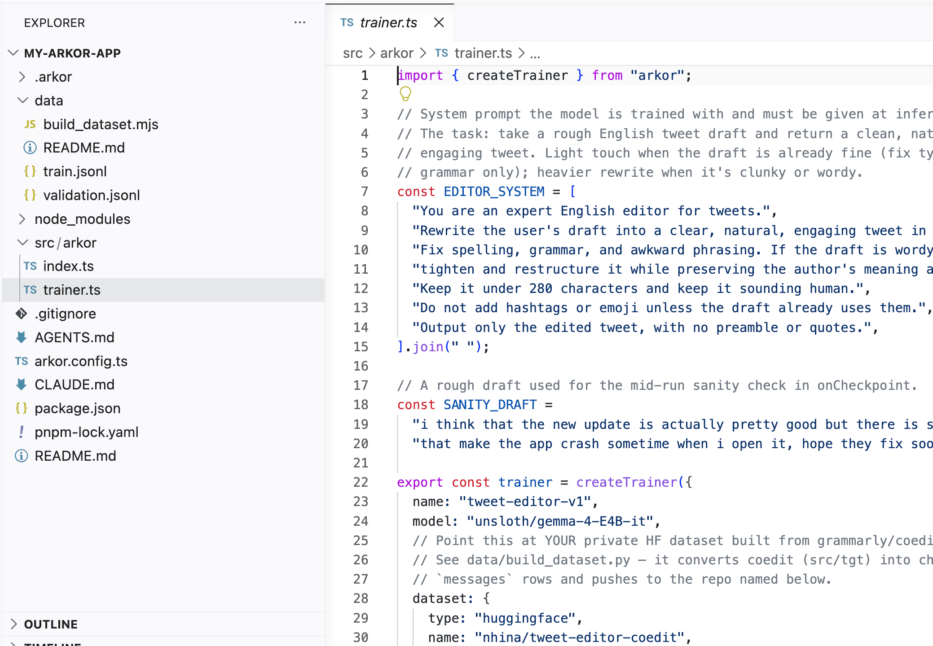Expand the OUTLINE section
Image resolution: width=933 pixels, height=646 pixels.
click(13, 624)
